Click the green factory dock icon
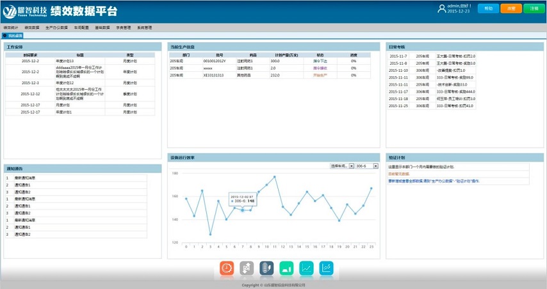The width and height of the screenshot is (547, 289). 286,268
